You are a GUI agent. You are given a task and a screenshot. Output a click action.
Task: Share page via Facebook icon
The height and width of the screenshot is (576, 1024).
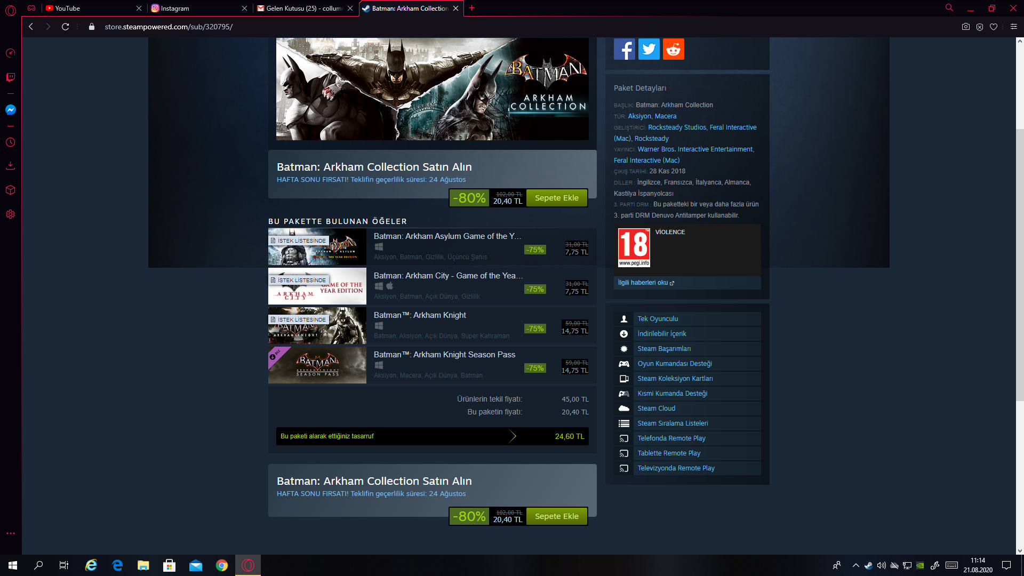(x=624, y=49)
